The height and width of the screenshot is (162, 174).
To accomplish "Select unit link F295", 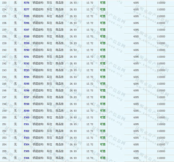I will click(26, 84).
